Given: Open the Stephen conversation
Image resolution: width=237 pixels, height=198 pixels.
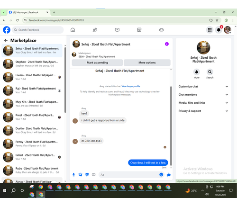Looking at the screenshot, I should pos(32,64).
